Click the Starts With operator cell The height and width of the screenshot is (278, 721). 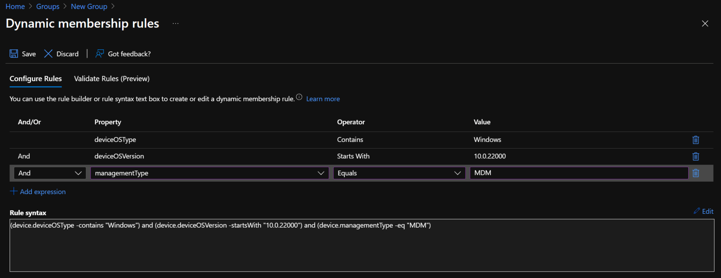(353, 156)
